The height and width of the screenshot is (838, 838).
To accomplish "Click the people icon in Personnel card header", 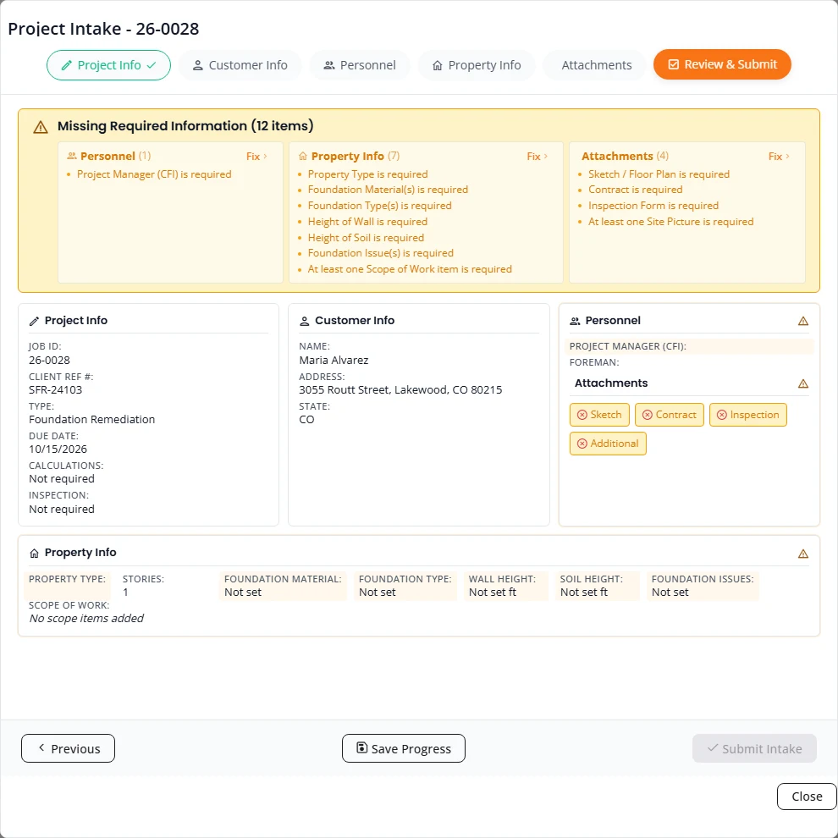I will pyautogui.click(x=575, y=321).
